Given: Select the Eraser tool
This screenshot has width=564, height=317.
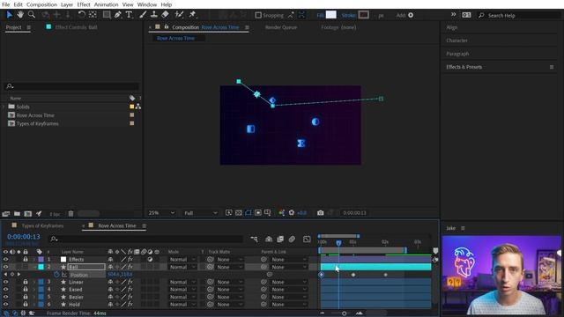Looking at the screenshot, I should pos(165,15).
